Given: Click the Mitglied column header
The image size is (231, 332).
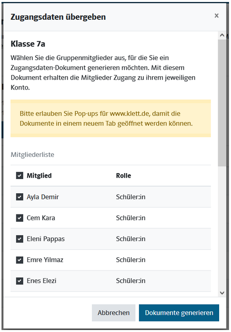Looking at the screenshot, I should click(x=39, y=176).
